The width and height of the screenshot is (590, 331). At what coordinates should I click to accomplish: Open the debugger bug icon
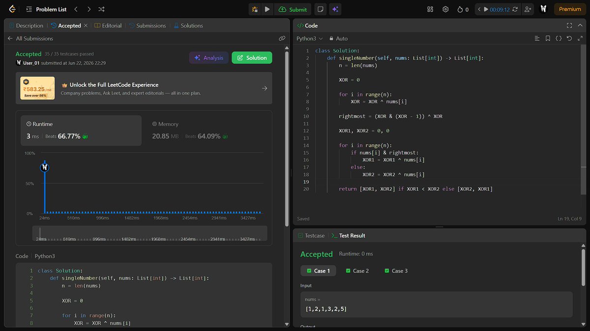255,9
